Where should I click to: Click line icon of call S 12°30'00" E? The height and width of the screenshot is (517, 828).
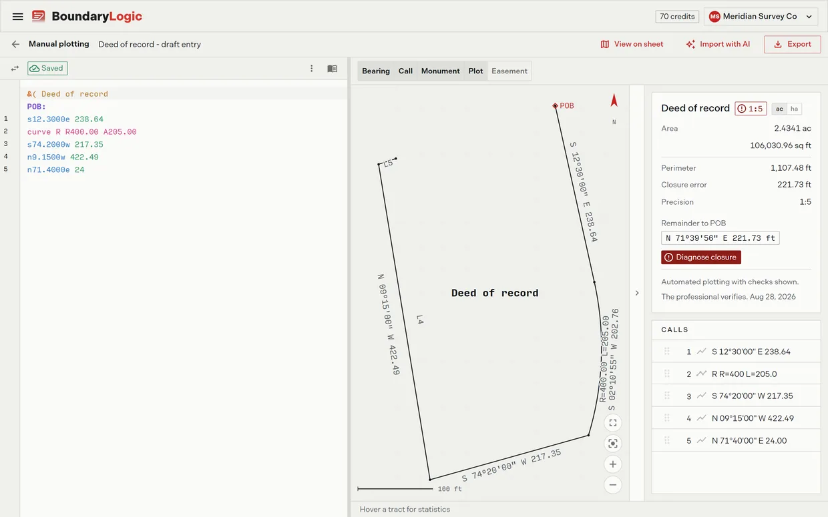point(701,352)
